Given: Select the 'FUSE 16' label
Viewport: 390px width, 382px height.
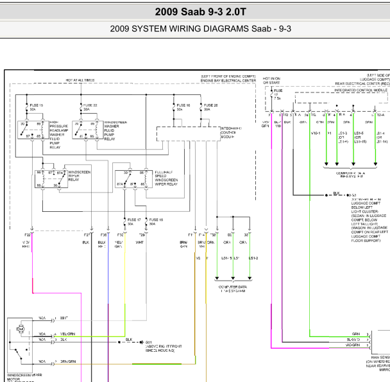Looking at the screenshot, I should pyautogui.click(x=183, y=105).
